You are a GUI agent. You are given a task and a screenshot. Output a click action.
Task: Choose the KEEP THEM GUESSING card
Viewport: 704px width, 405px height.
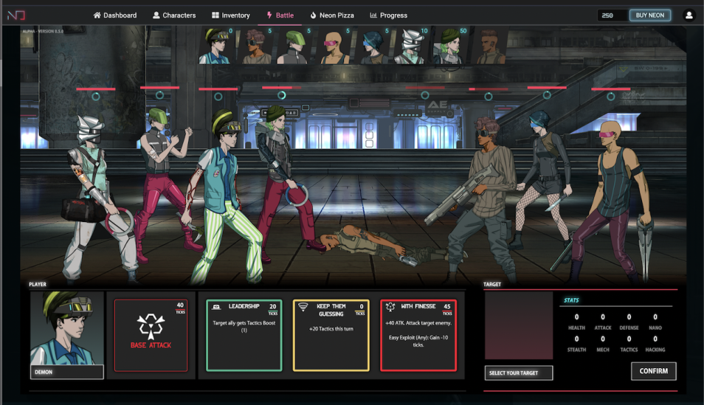tap(331, 336)
